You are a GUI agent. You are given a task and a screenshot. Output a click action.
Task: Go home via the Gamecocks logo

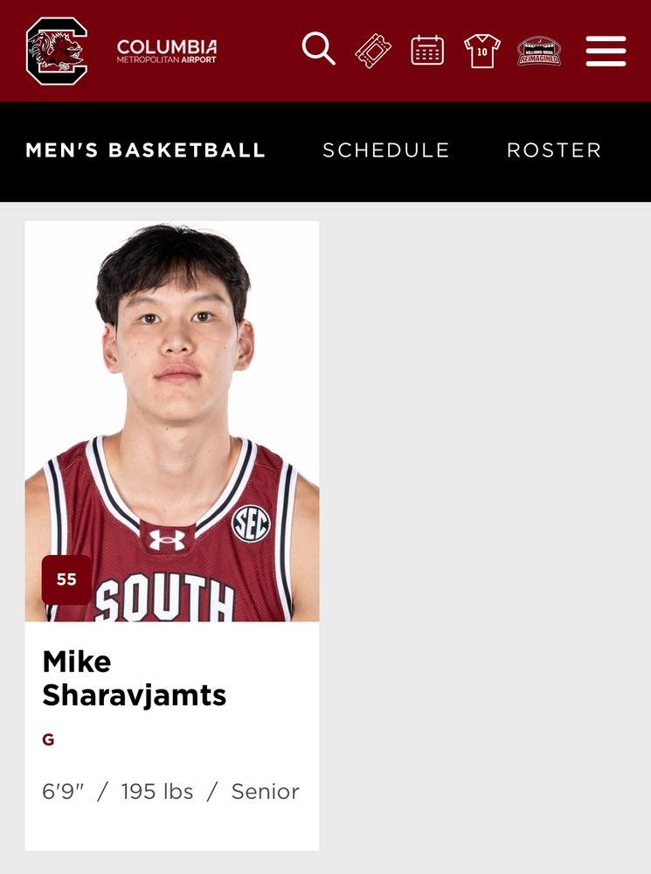[57, 51]
